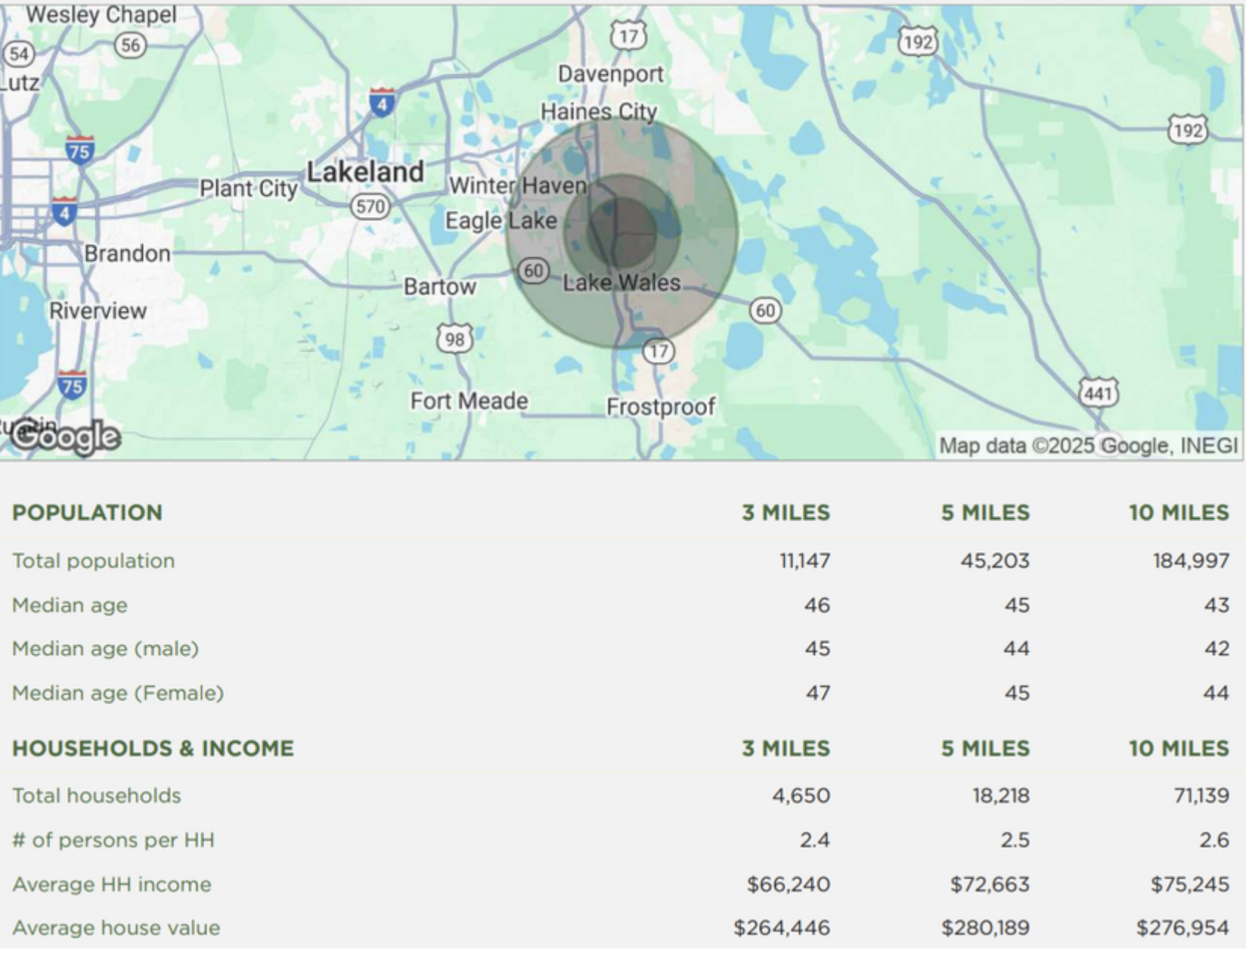Click the Route 570 shield near Lakeland
Viewport: 1252px width, 956px height.
click(370, 206)
